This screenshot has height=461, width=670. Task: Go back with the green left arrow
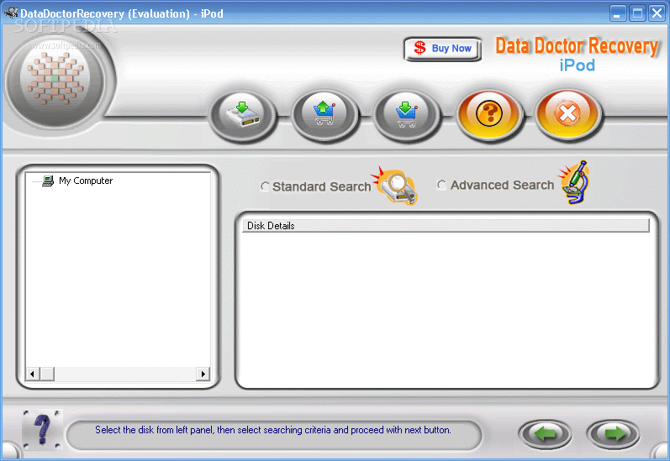(545, 434)
